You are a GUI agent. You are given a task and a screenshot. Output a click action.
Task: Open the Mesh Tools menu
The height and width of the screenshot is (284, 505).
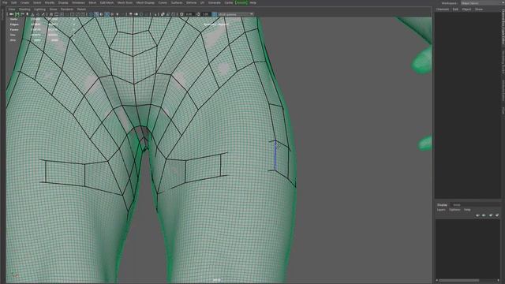tap(125, 2)
